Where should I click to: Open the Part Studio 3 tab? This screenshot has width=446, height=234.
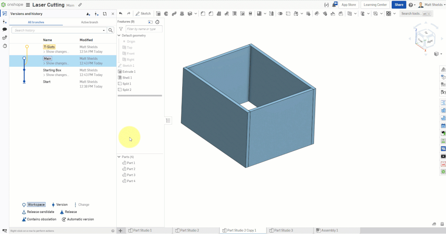[283, 230]
